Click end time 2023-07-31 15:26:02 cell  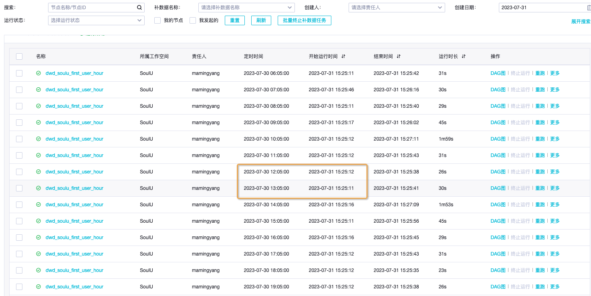pyautogui.click(x=396, y=123)
